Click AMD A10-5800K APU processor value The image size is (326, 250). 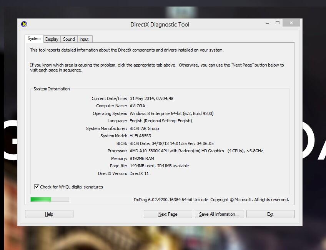(x=196, y=151)
